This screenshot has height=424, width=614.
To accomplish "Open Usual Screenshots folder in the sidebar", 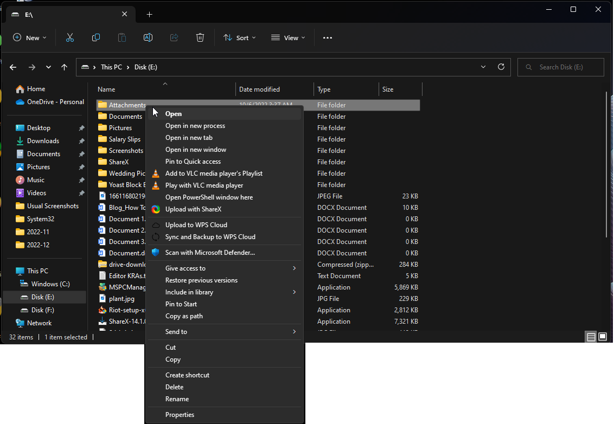I will (47, 206).
